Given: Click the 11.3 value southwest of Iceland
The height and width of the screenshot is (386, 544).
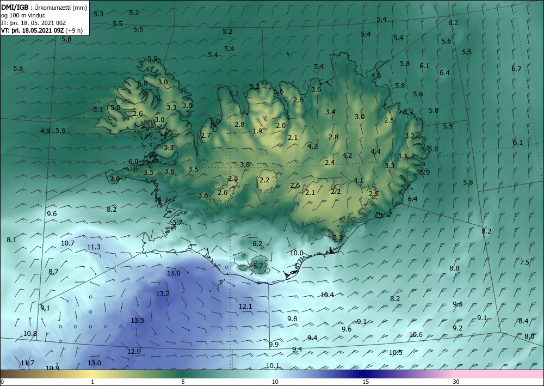Looking at the screenshot, I should pyautogui.click(x=94, y=247).
